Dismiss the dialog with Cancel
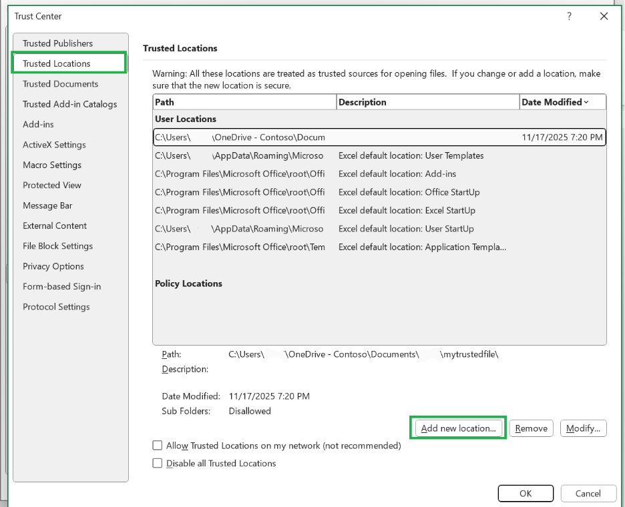This screenshot has width=625, height=507. point(588,493)
